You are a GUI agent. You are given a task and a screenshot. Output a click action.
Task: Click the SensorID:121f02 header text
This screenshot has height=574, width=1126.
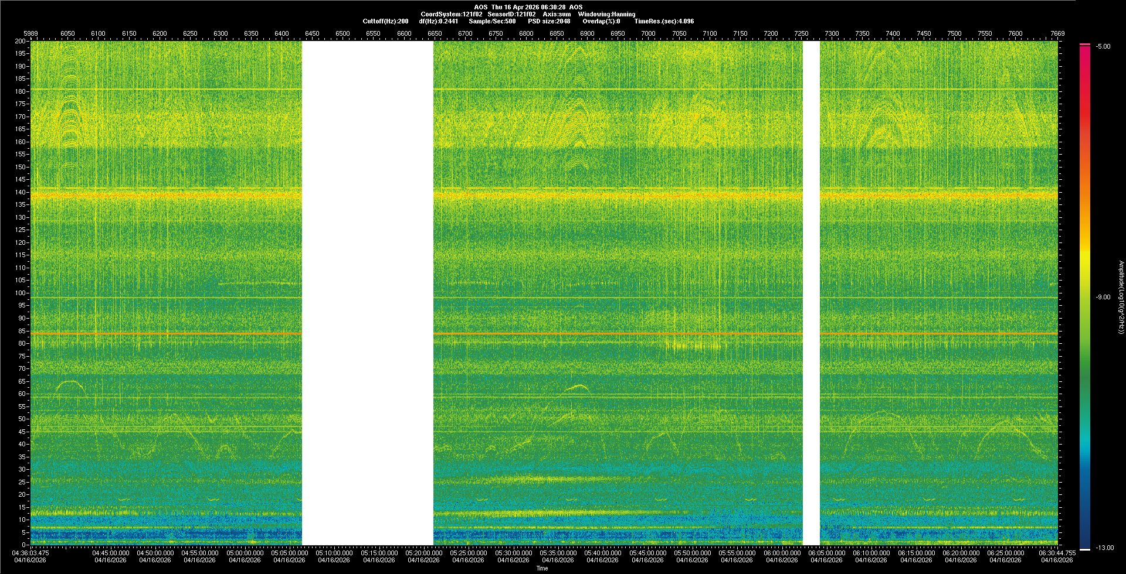click(511, 14)
